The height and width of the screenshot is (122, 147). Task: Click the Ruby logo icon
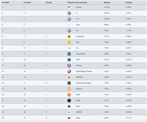pos(69,118)
